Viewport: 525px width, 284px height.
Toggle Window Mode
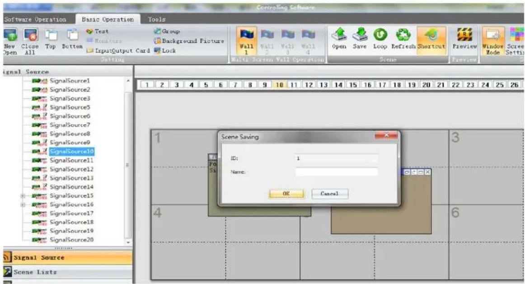(x=493, y=41)
